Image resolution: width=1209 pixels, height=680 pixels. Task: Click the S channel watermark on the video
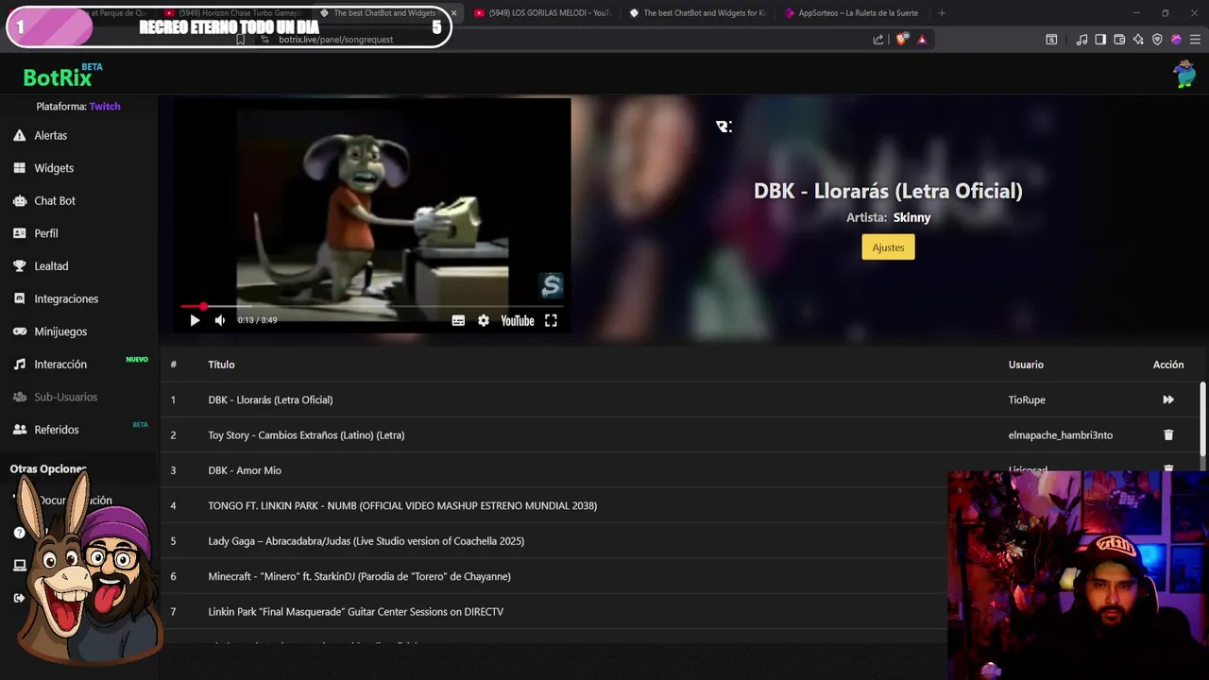(x=551, y=285)
